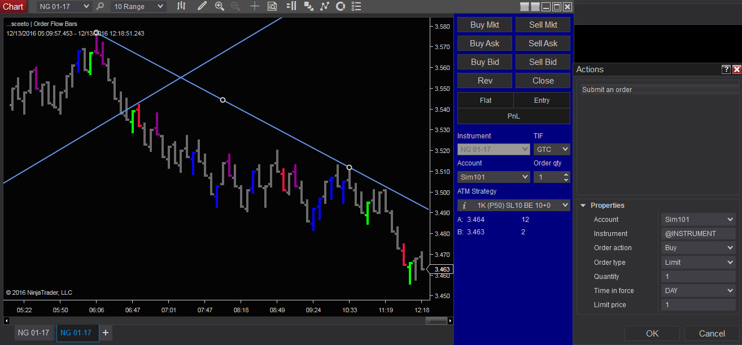Open the data series icon
The width and height of the screenshot is (742, 345).
pos(308,6)
